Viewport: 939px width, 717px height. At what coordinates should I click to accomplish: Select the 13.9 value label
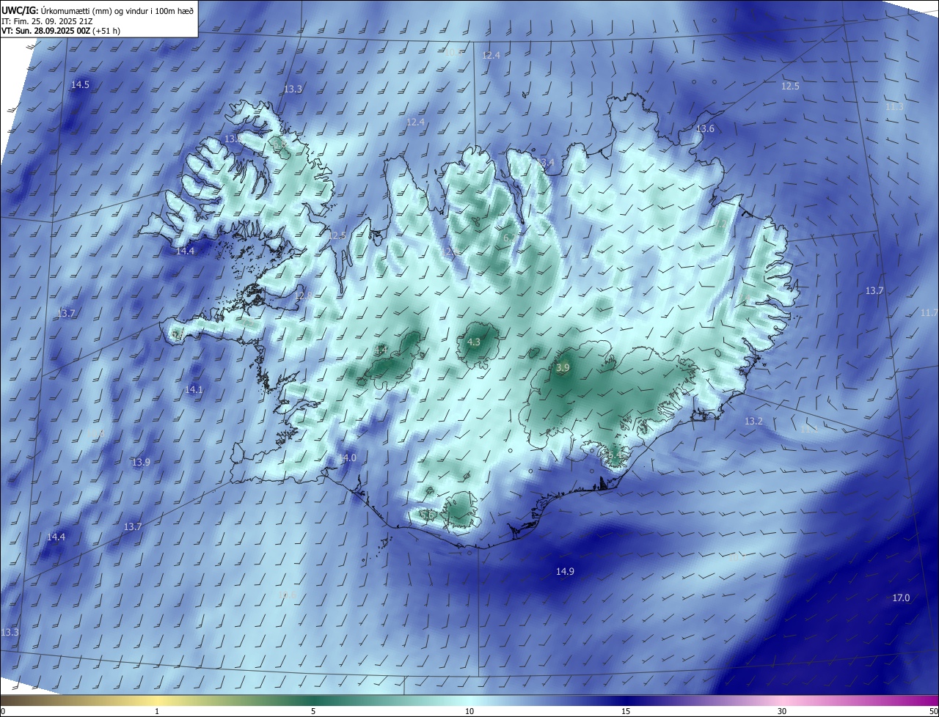click(141, 462)
